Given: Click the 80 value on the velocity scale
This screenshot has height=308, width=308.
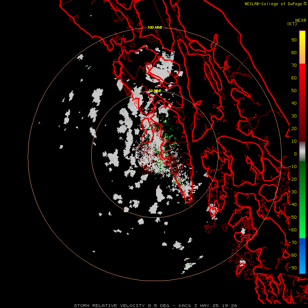Looking at the screenshot, I should (294, 52).
